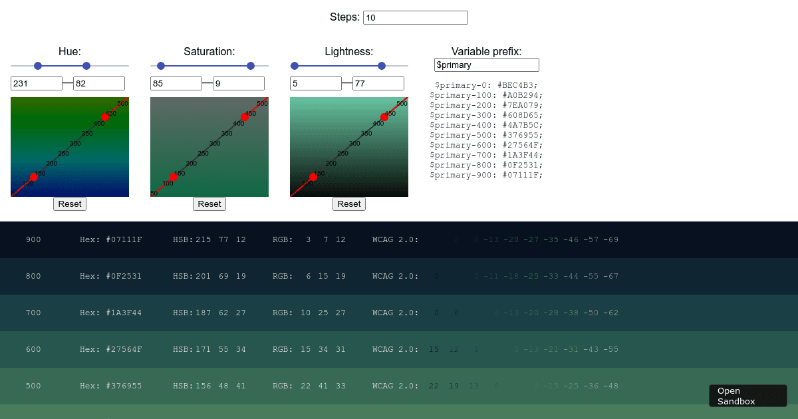Select the upper red point on Hue curve
The width and height of the screenshot is (798, 419).
click(104, 116)
